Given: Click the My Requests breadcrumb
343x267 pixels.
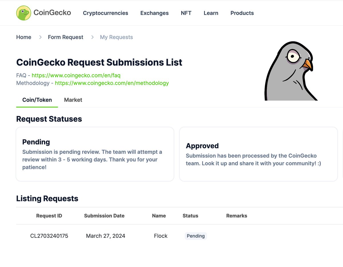Looking at the screenshot, I should point(116,37).
